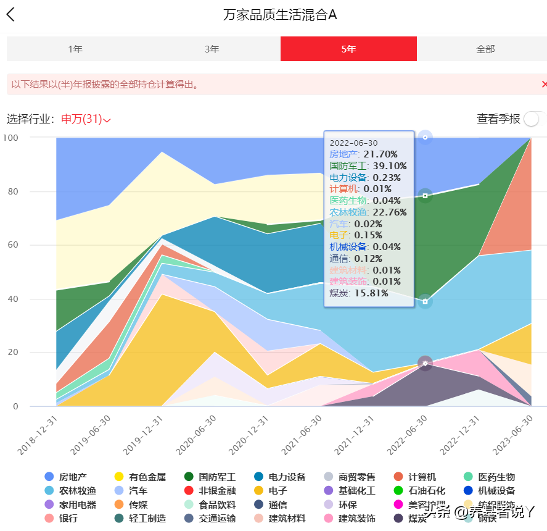The height and width of the screenshot is (531, 547).
Task: Hide the 机械设备 series in legend
Action: click(489, 491)
